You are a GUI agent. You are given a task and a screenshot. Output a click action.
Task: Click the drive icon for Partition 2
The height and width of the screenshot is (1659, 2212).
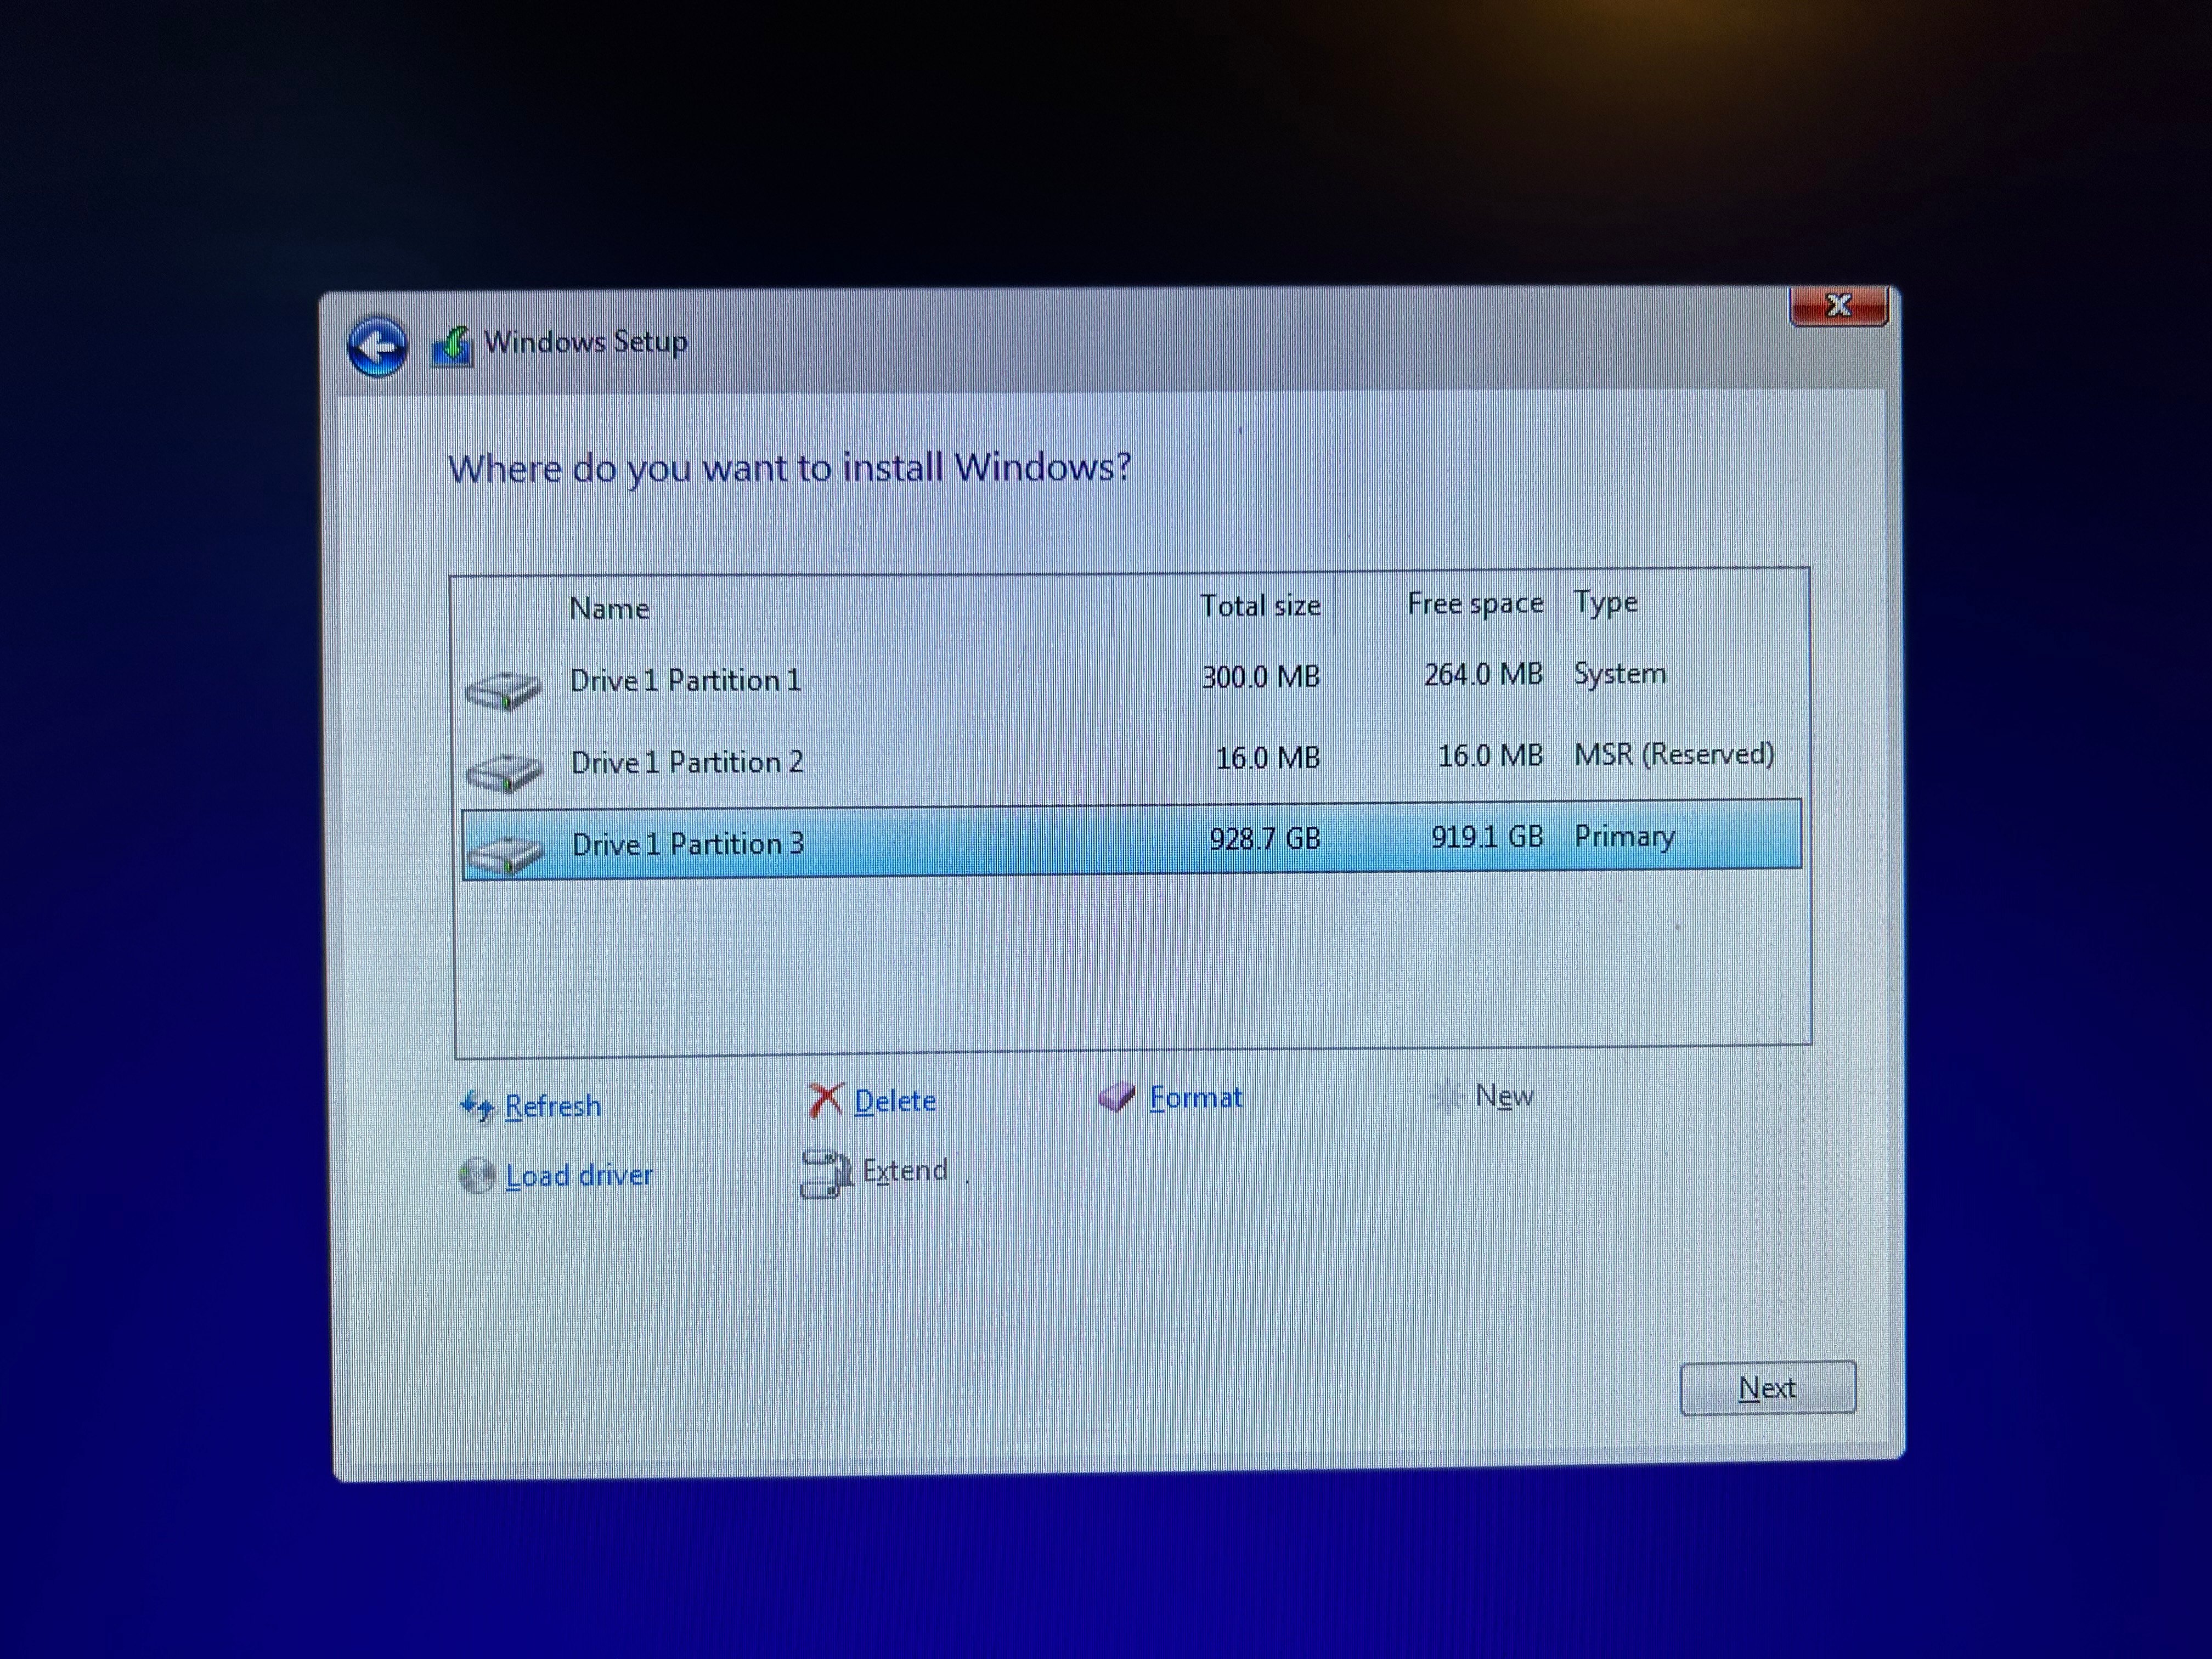[504, 771]
